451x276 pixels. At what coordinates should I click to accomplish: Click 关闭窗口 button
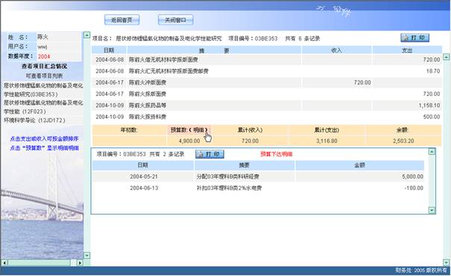click(x=175, y=20)
